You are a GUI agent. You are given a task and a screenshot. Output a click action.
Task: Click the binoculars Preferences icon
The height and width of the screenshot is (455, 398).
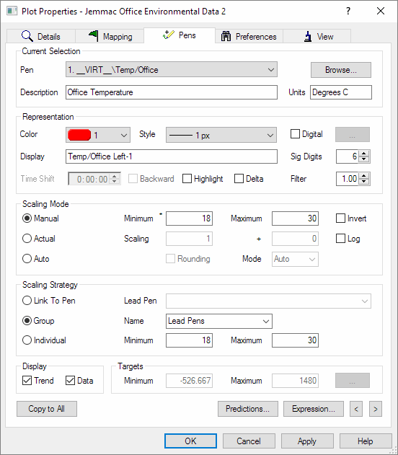click(x=226, y=36)
